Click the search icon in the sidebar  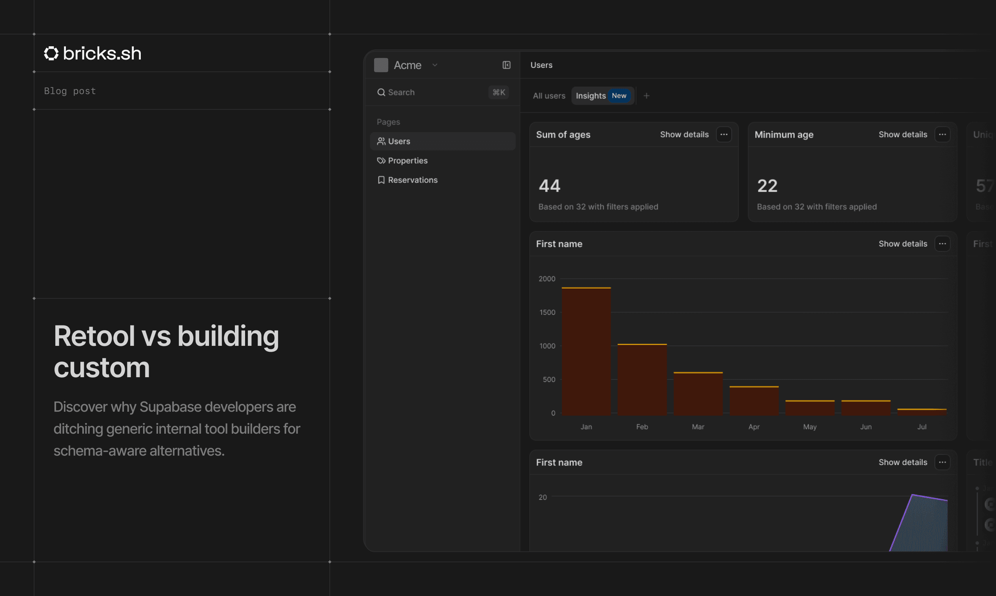(x=381, y=92)
